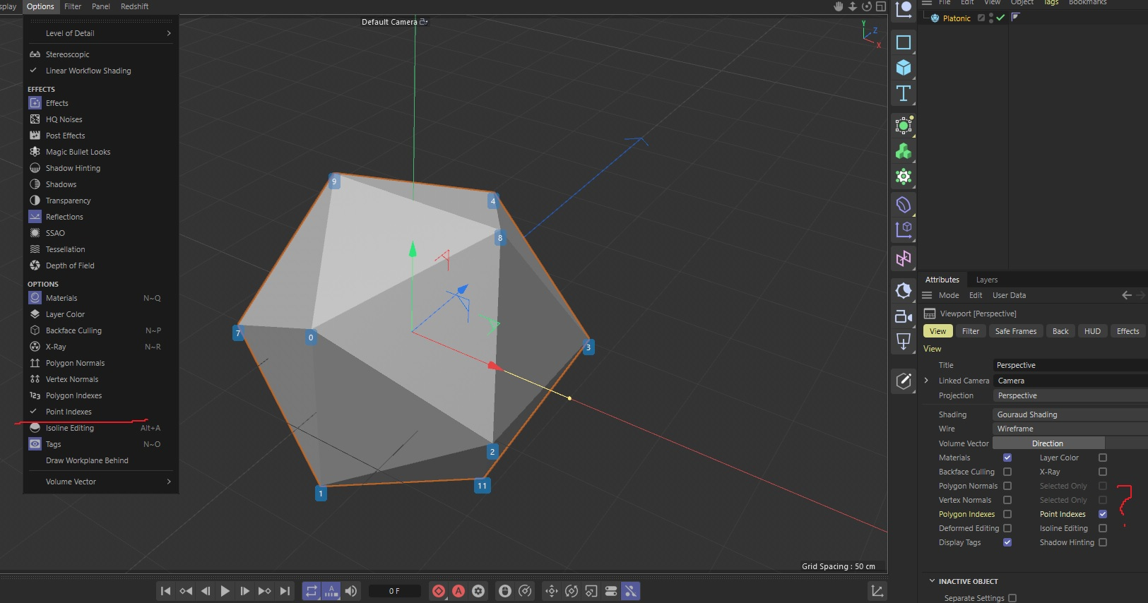Jump to the animation start

click(165, 591)
